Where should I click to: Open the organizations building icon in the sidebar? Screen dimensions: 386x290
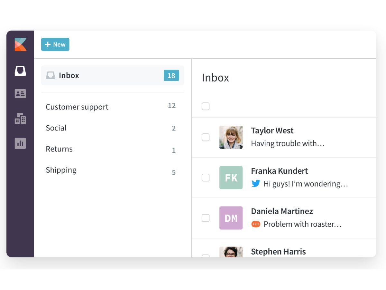coord(20,119)
